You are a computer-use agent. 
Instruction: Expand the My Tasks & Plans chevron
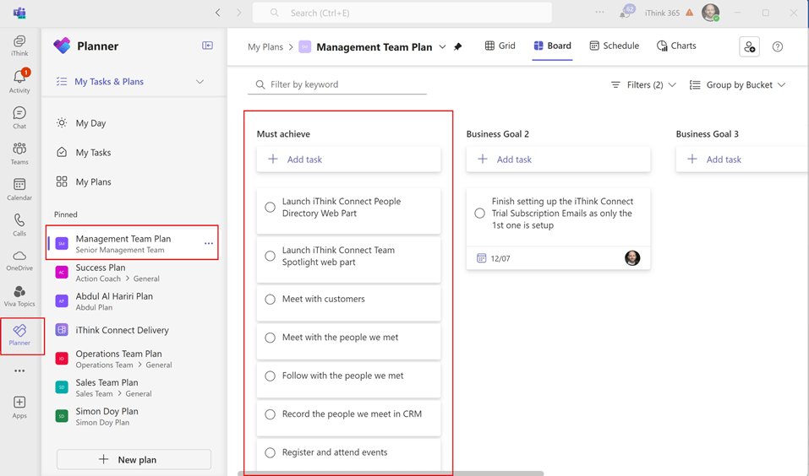point(200,82)
